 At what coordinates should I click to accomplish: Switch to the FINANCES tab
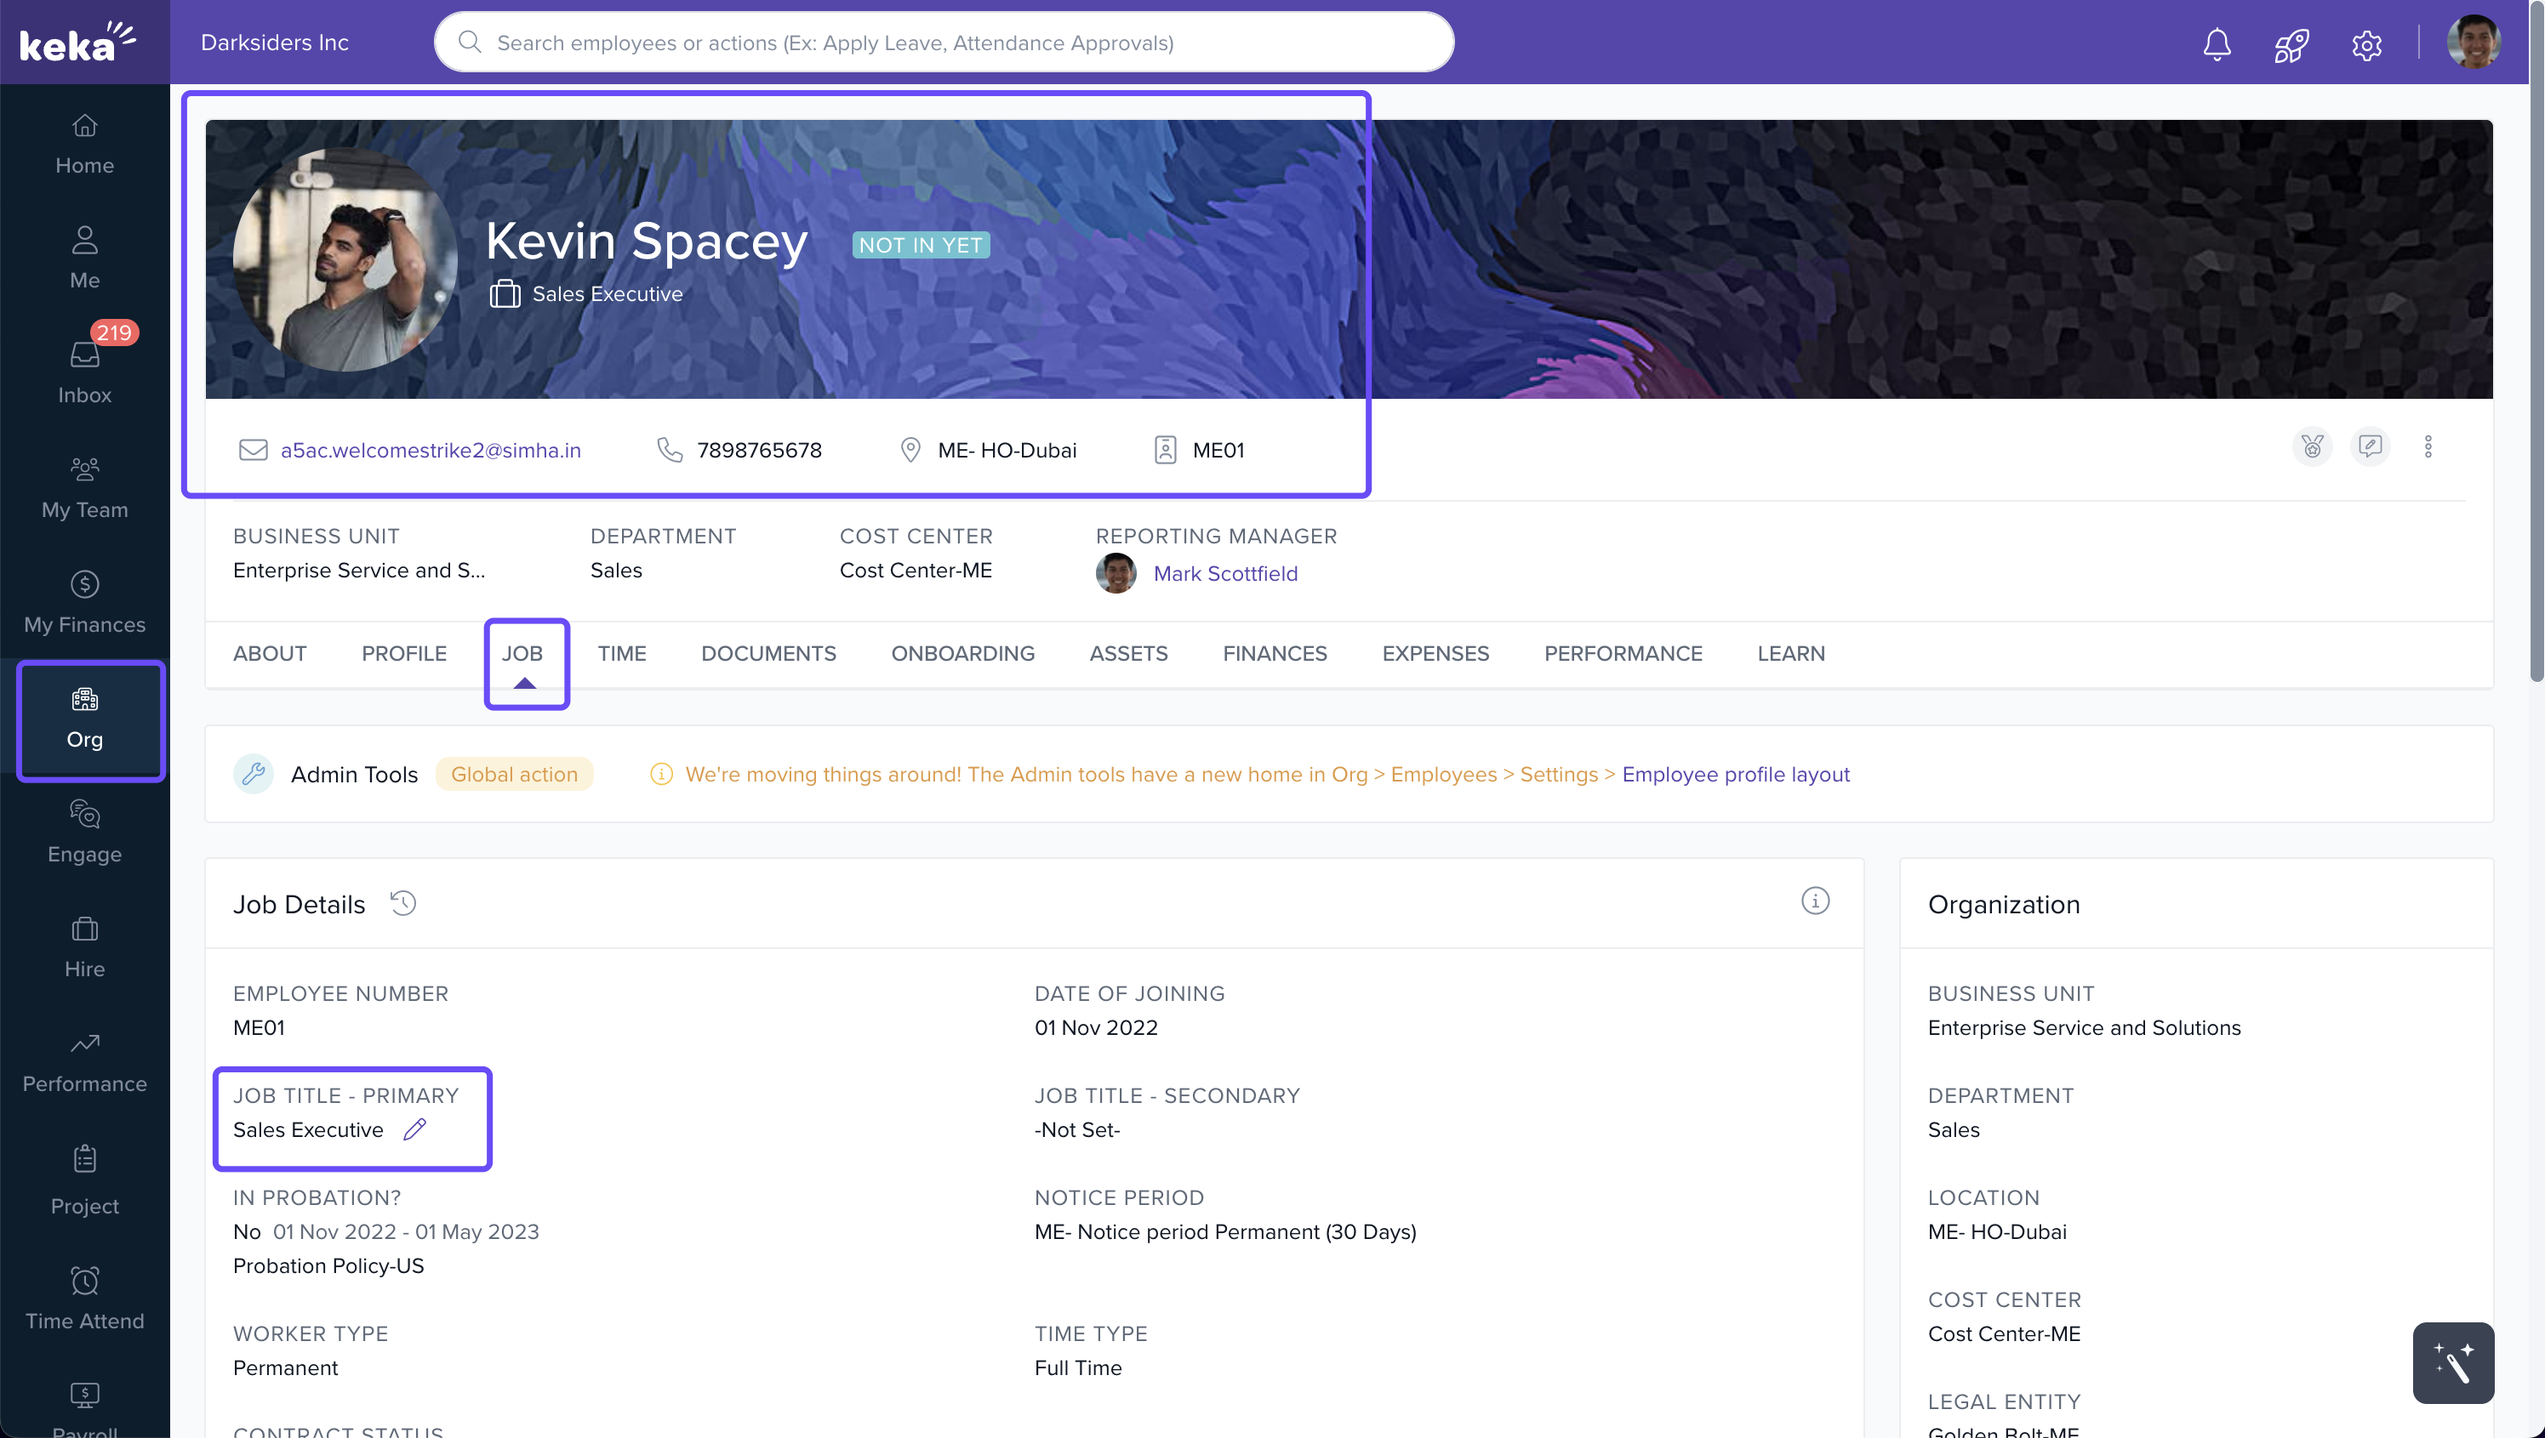coord(1275,653)
